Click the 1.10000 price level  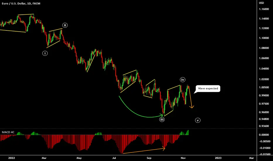point(264,38)
